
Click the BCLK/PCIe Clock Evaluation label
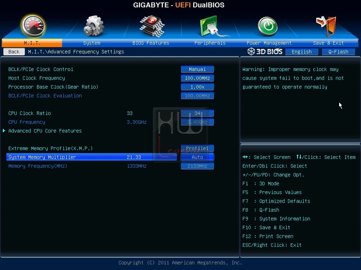point(45,96)
